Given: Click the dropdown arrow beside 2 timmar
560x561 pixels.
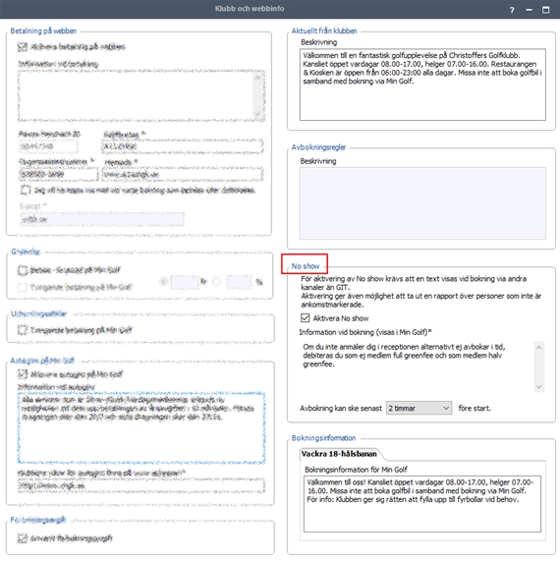Looking at the screenshot, I should tap(446, 408).
